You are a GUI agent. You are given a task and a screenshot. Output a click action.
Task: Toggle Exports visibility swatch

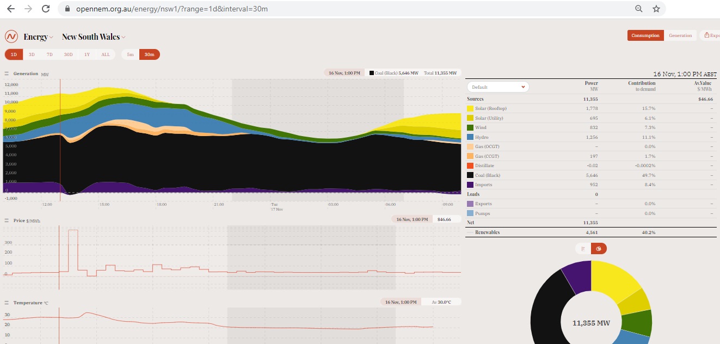pyautogui.click(x=470, y=204)
